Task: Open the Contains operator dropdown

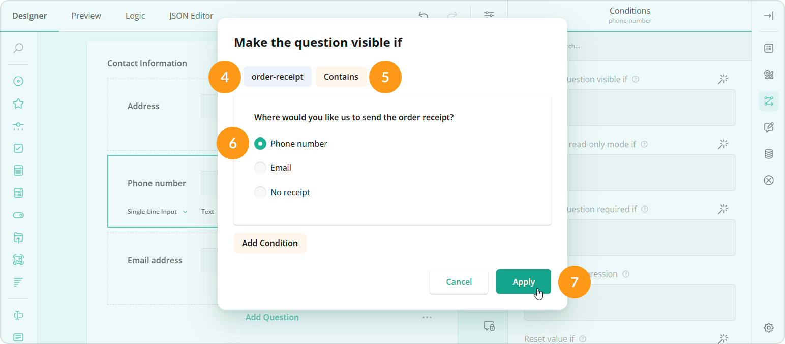Action: click(341, 77)
